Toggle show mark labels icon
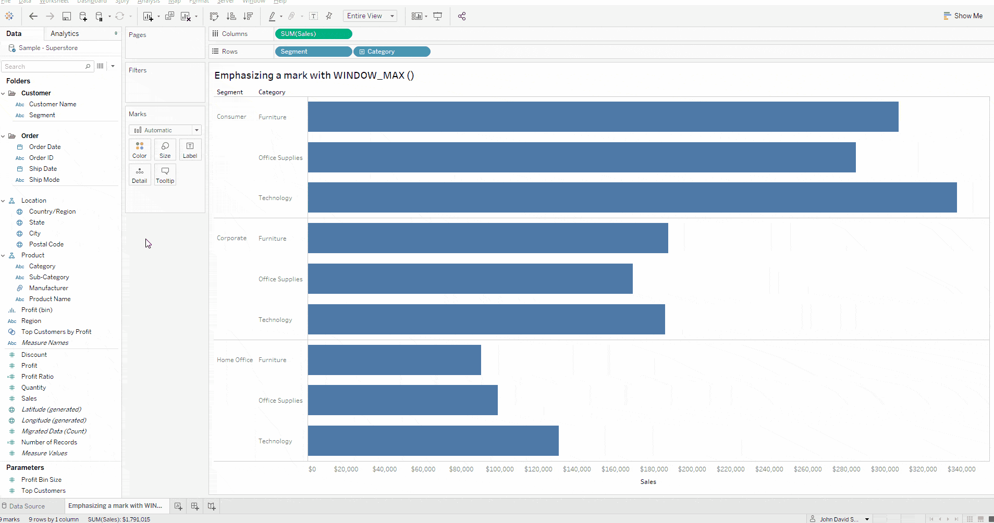 pyautogui.click(x=314, y=16)
